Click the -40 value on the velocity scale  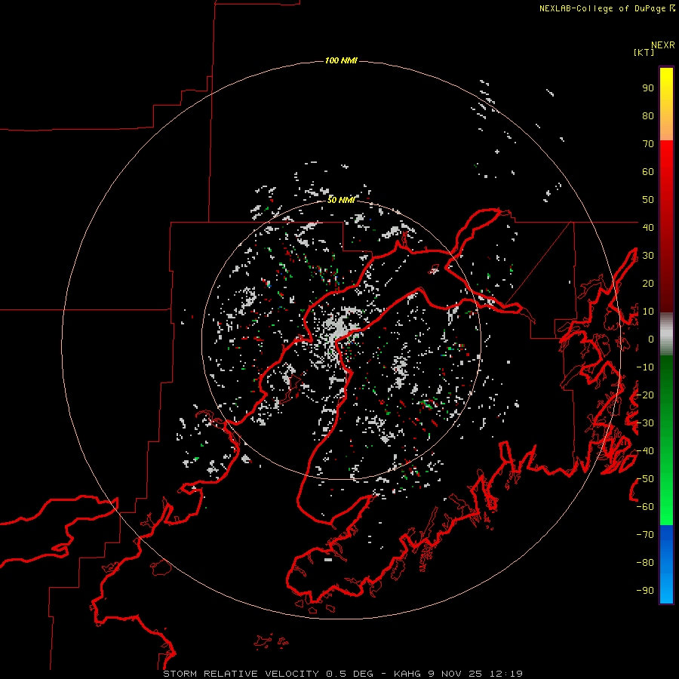tap(645, 451)
